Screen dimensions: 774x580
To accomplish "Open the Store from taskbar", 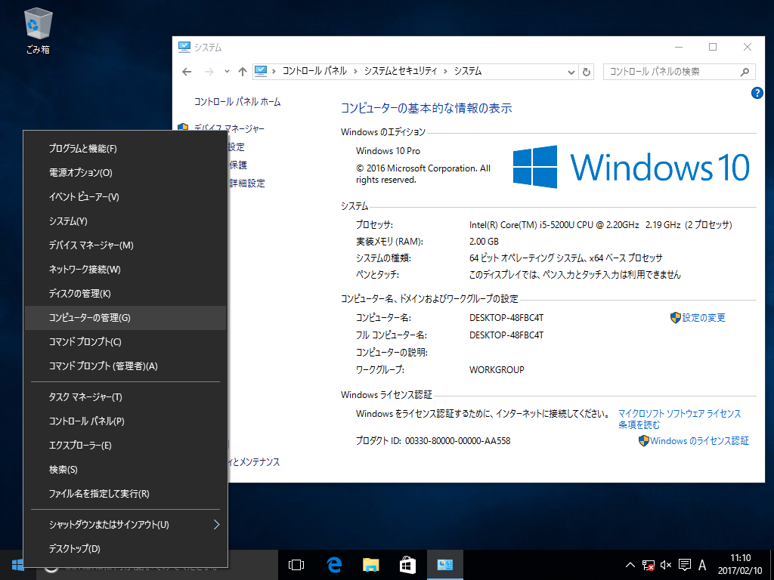I will point(407,565).
